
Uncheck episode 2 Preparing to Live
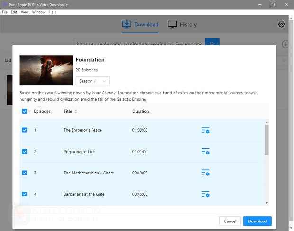point(24,152)
